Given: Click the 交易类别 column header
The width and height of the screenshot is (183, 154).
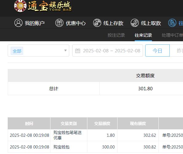Looking at the screenshot, I should pos(69,124).
